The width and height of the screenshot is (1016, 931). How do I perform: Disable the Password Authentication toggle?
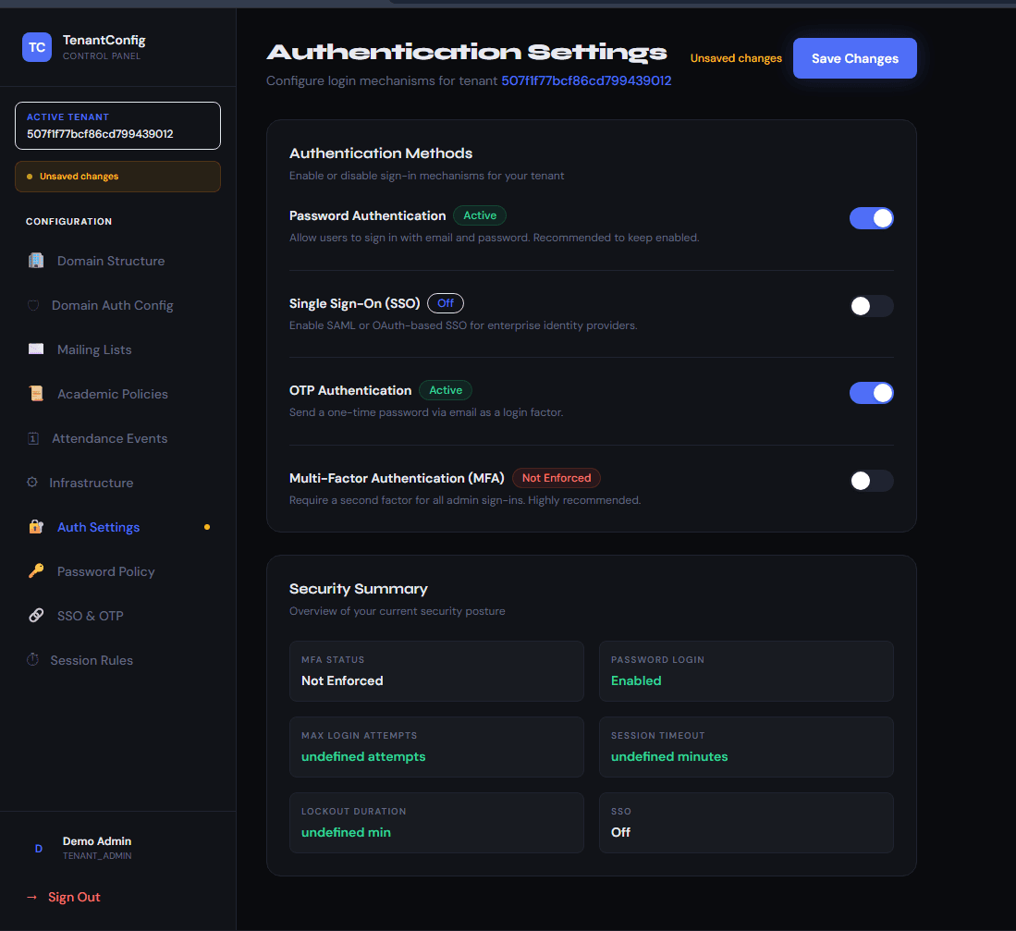[871, 218]
